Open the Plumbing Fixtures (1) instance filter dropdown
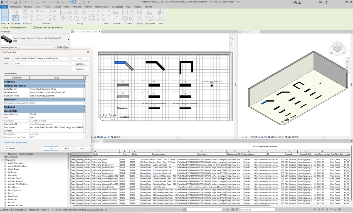This screenshot has width=353, height=213. 55,47
